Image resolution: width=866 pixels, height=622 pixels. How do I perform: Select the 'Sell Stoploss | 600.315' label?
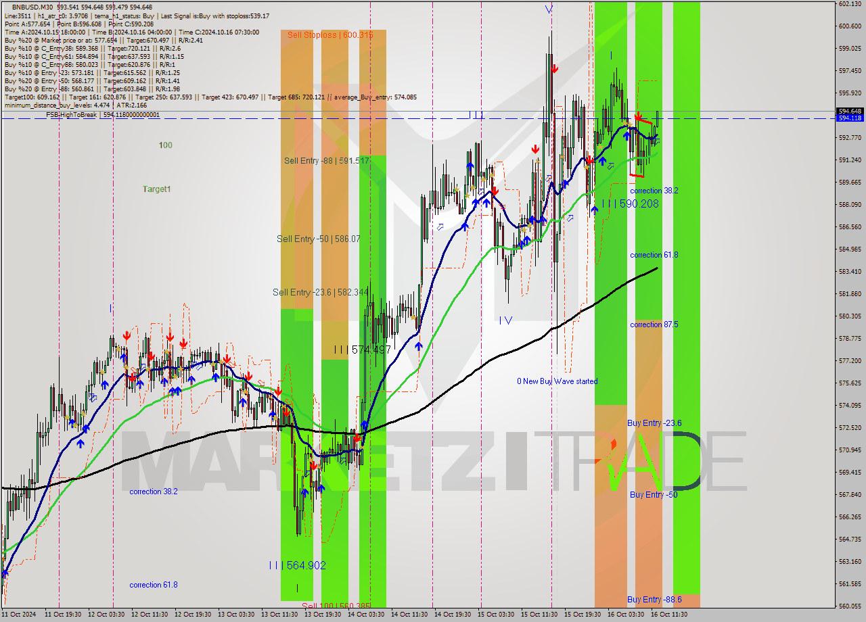(330, 34)
